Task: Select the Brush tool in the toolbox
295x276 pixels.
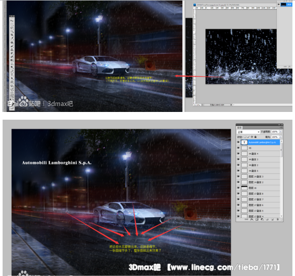Action: tap(12, 46)
